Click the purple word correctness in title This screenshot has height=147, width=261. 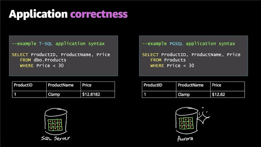coord(99,14)
